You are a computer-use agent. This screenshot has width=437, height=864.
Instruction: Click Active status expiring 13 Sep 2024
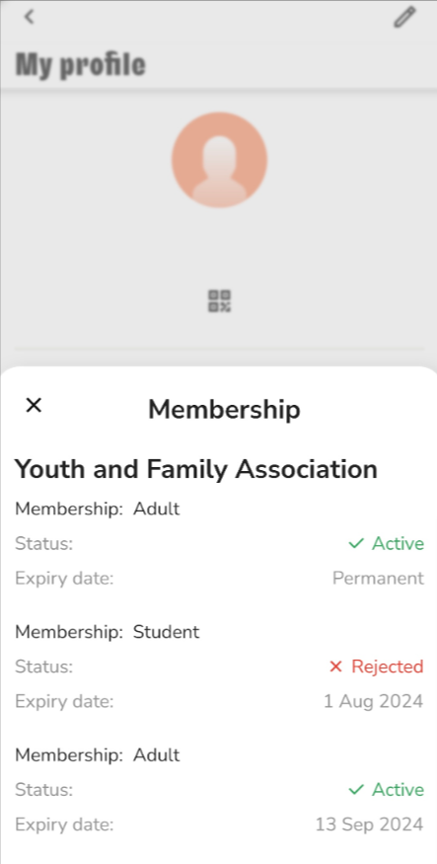point(398,790)
